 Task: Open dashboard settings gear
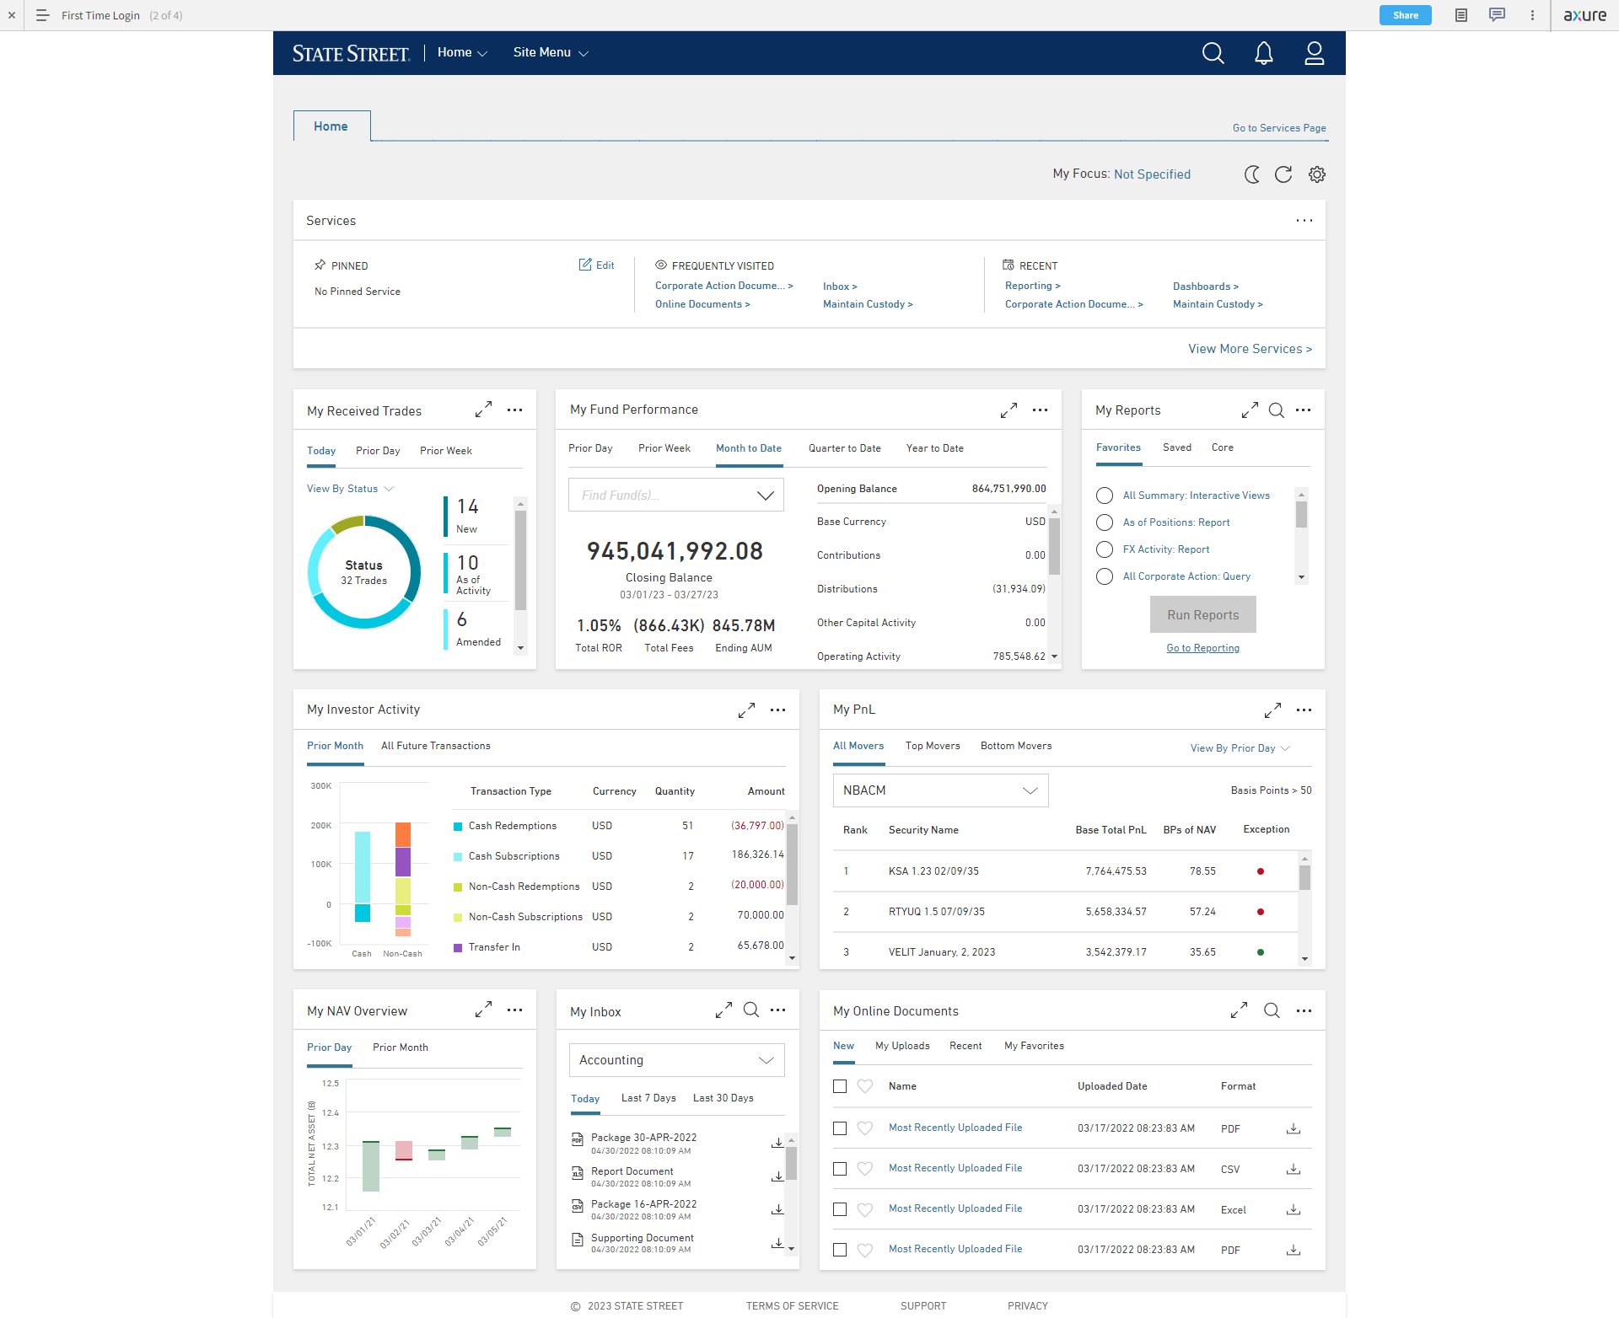tap(1316, 174)
